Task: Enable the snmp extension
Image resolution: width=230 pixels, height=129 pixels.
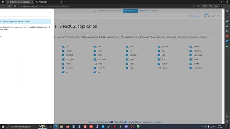Action: click(x=95, y=64)
